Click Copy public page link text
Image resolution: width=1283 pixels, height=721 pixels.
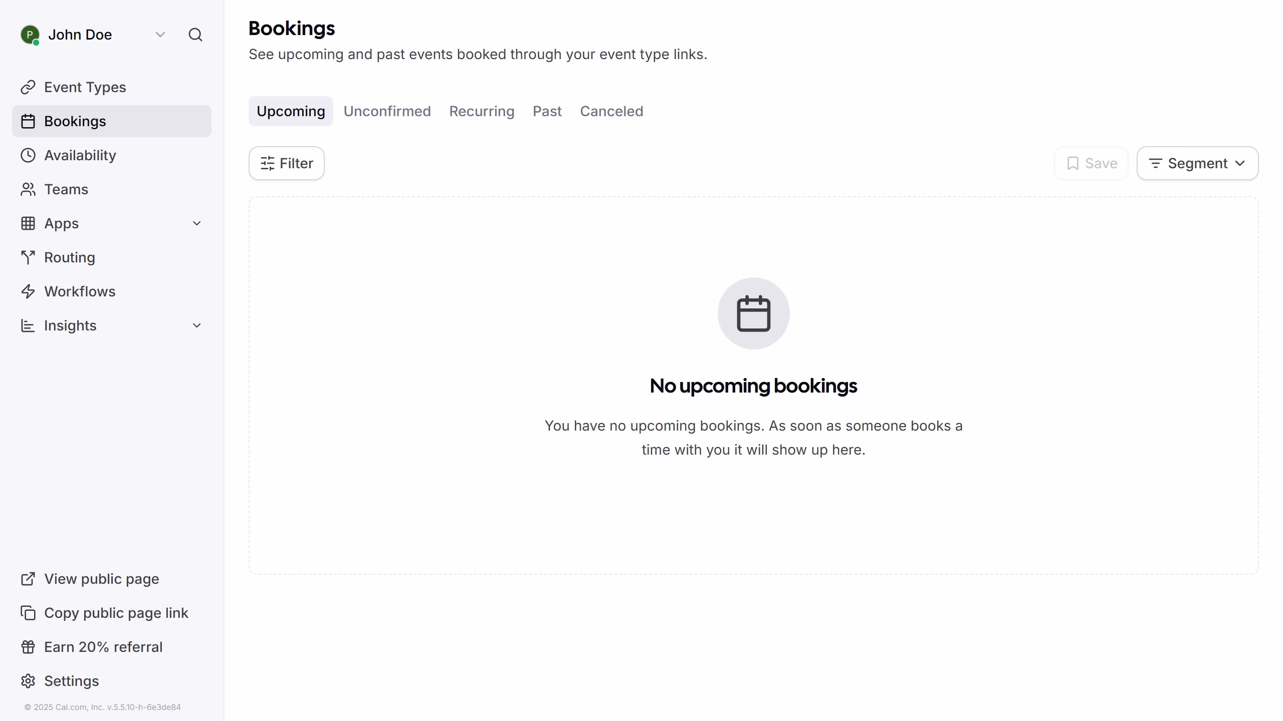[x=116, y=613]
